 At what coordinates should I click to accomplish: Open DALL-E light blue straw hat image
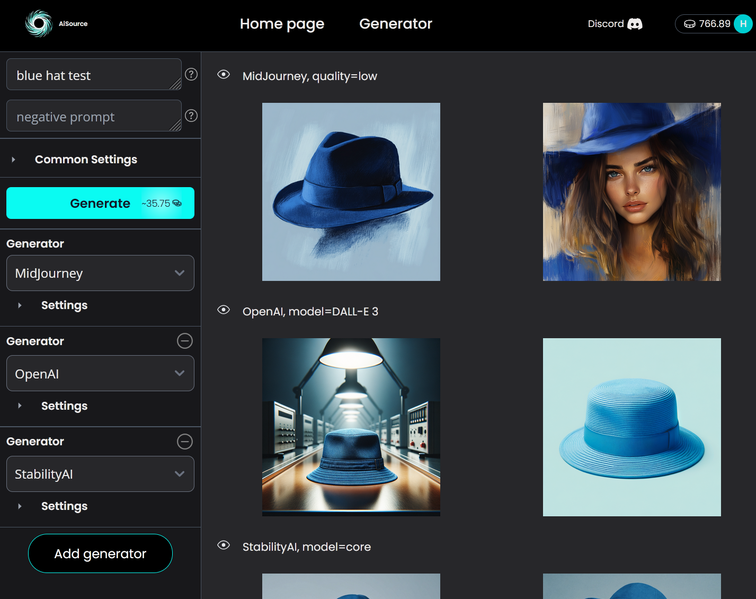point(632,427)
